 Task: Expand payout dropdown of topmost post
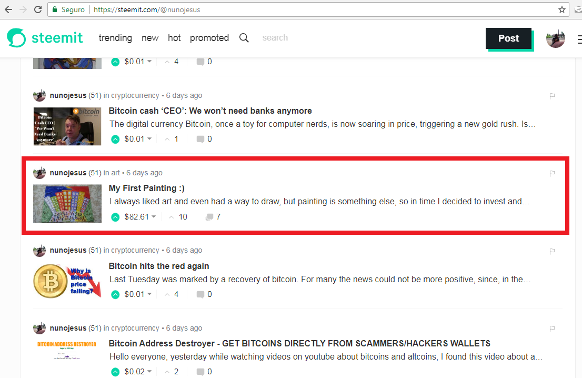pyautogui.click(x=138, y=62)
